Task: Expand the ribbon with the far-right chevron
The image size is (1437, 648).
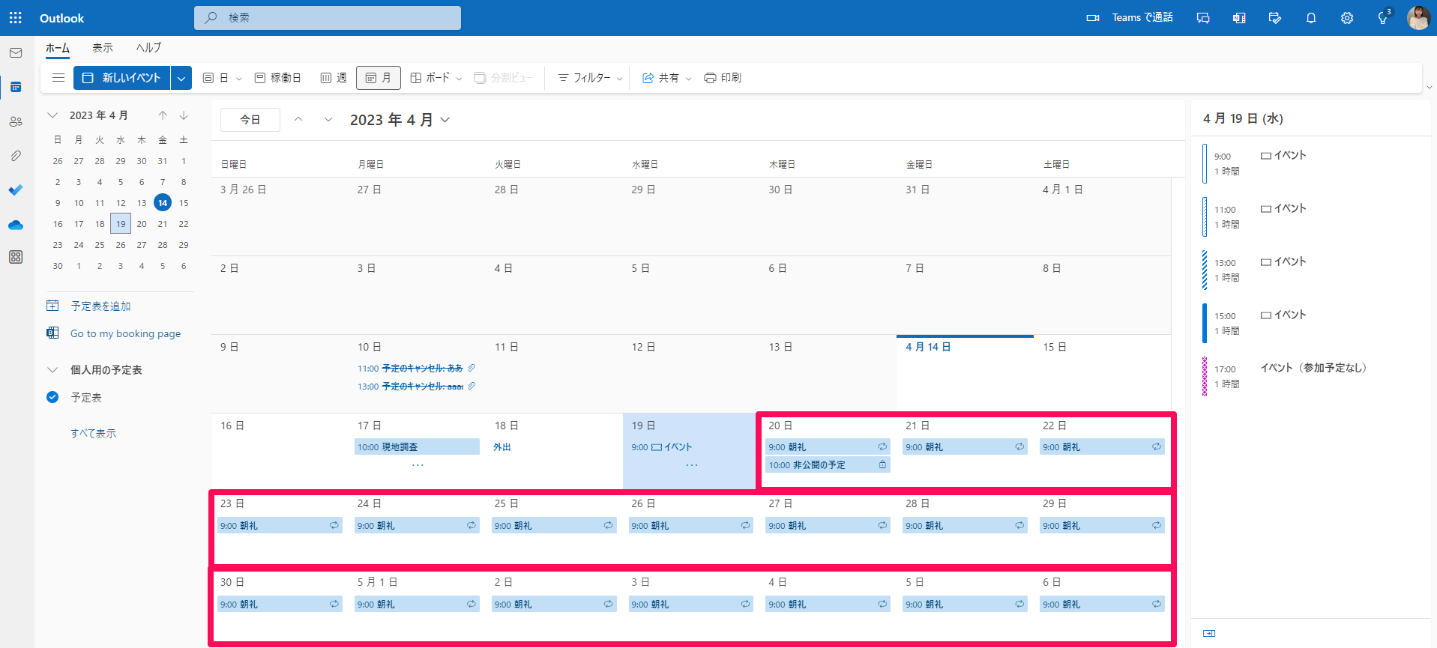Action: pyautogui.click(x=1429, y=88)
